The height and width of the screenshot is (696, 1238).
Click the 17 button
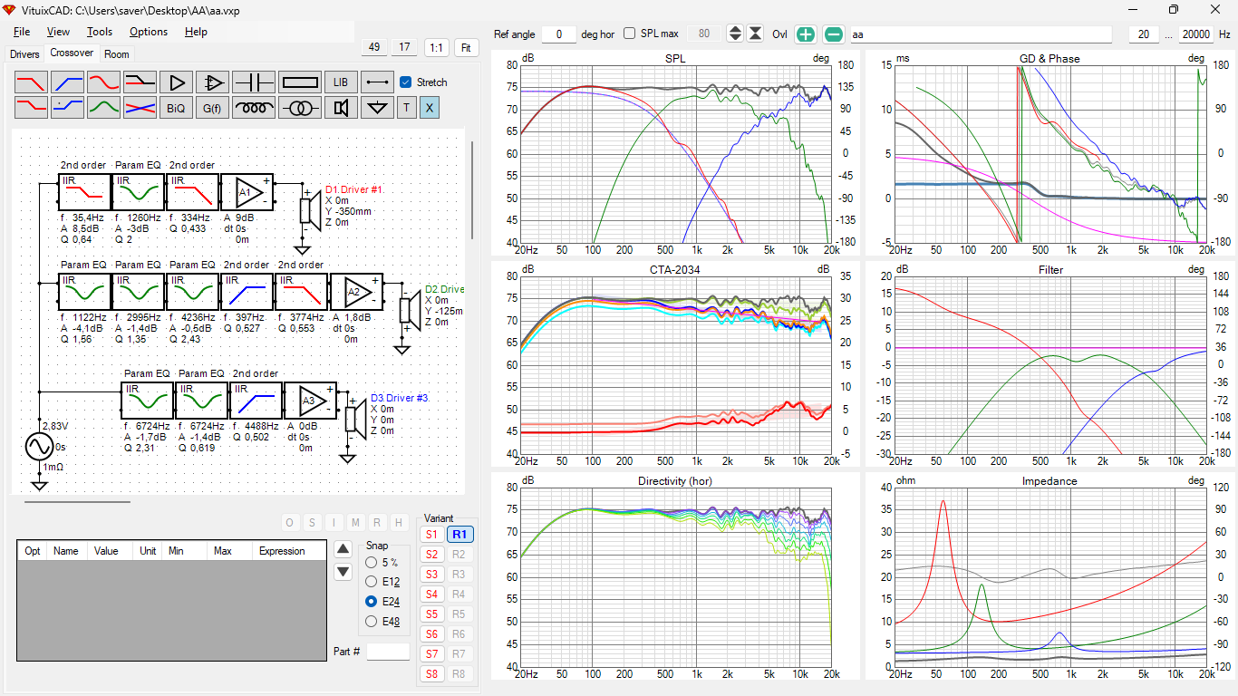coord(405,47)
